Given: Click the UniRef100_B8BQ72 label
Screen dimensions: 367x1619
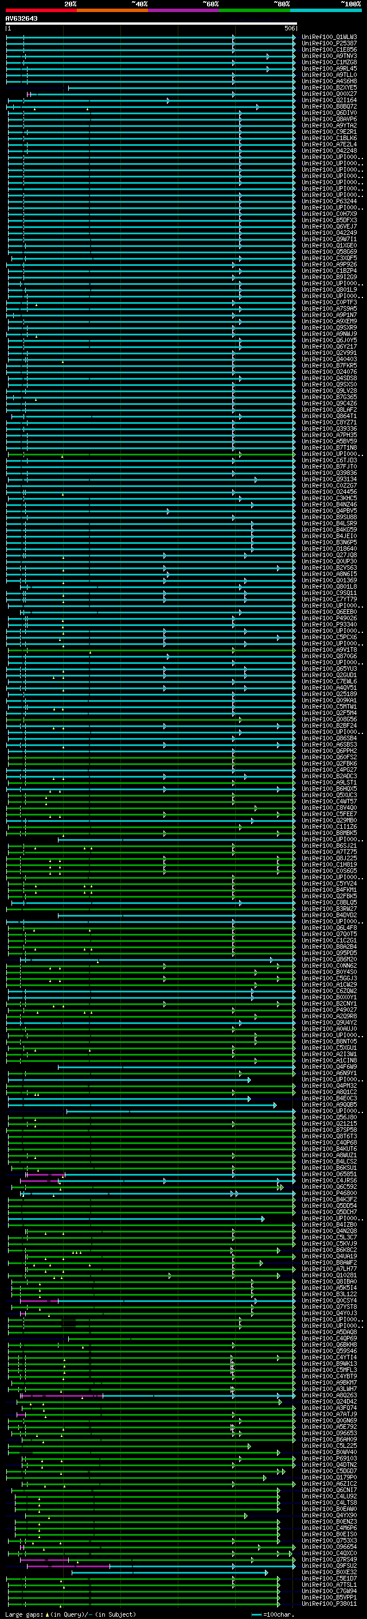Looking at the screenshot, I should 329,106.
